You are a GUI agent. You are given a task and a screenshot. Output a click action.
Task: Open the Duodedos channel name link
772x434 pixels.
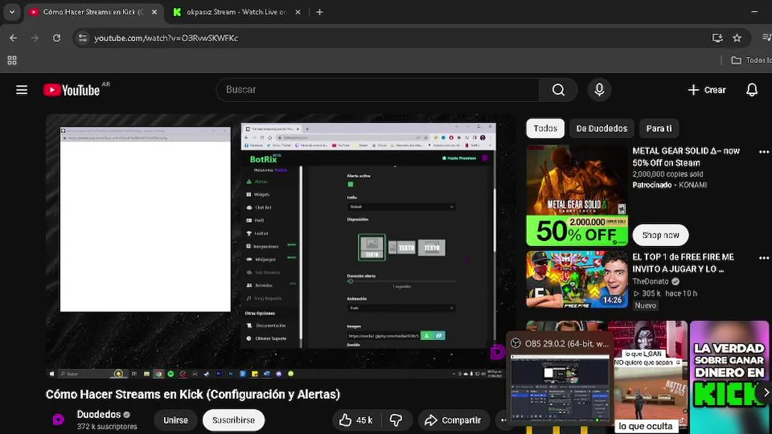tap(99, 415)
